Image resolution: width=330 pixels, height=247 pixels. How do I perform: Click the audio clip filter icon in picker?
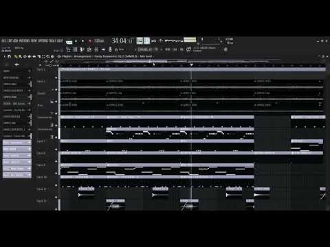(x=16, y=64)
